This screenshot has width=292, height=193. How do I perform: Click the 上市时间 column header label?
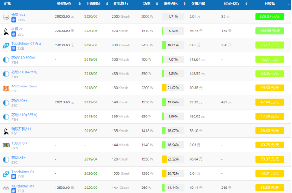[x=93, y=4]
